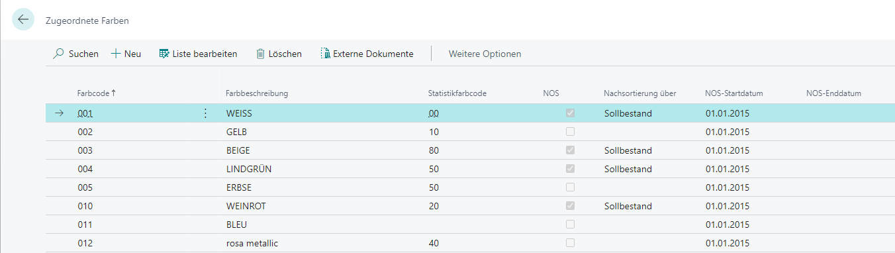This screenshot has width=895, height=253.
Task: Click NOS-Startdatum column header
Action: tap(734, 93)
